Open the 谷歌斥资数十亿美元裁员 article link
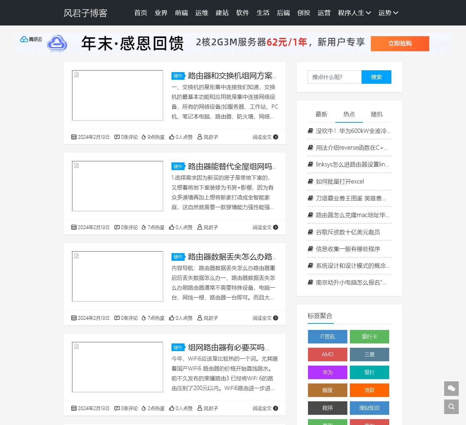This screenshot has height=425, width=466. pyautogui.click(x=348, y=232)
